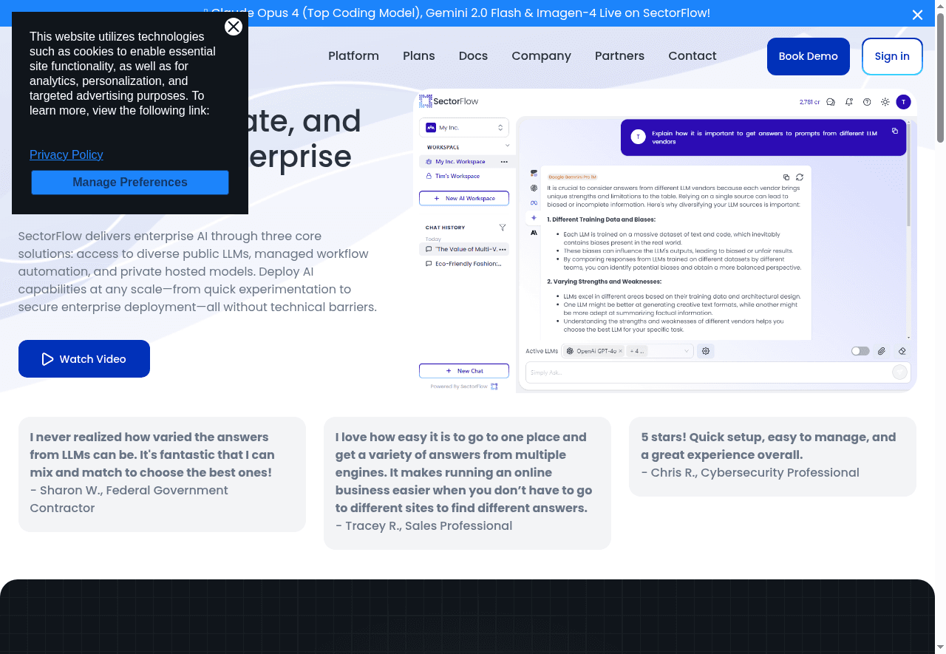The width and height of the screenshot is (946, 654).
Task: Click the chat bubbles icon beside credits
Action: pos(831,102)
